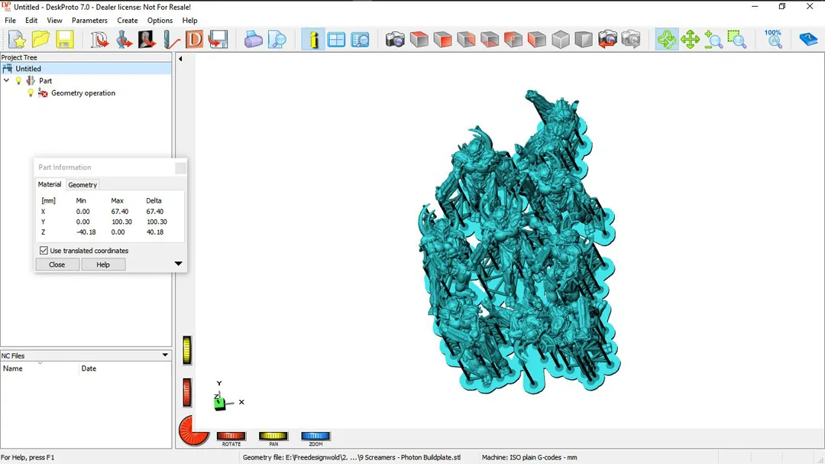Toggle Part Information yellow i icon
This screenshot has height=464, width=825.
click(313, 40)
